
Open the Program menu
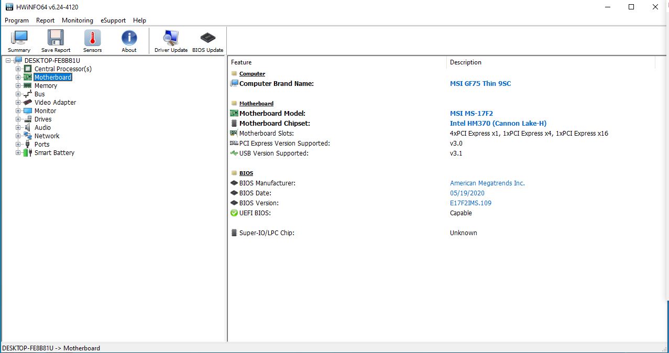coord(17,20)
